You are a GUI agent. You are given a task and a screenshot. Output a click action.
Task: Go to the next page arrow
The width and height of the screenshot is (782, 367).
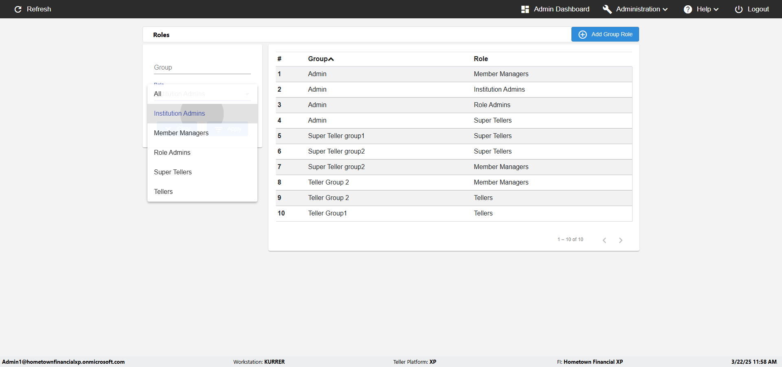coord(621,240)
